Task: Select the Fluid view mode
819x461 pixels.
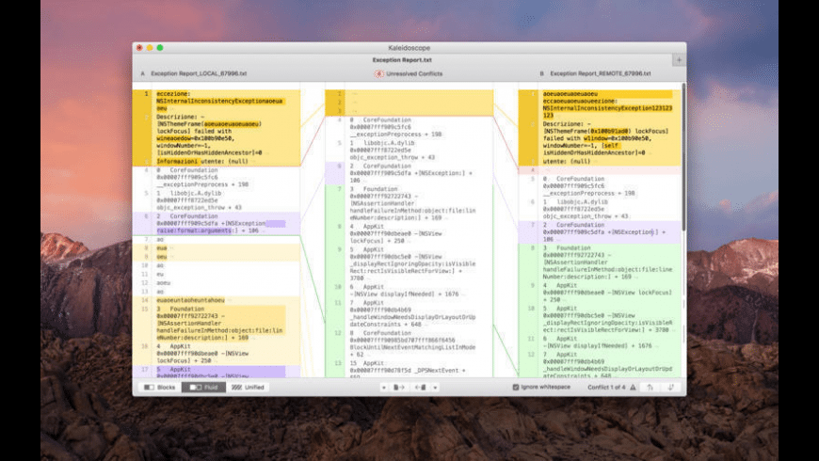Action: tap(203, 388)
